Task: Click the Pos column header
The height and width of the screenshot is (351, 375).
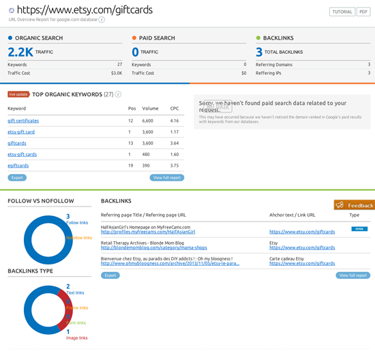Action: tap(132, 108)
